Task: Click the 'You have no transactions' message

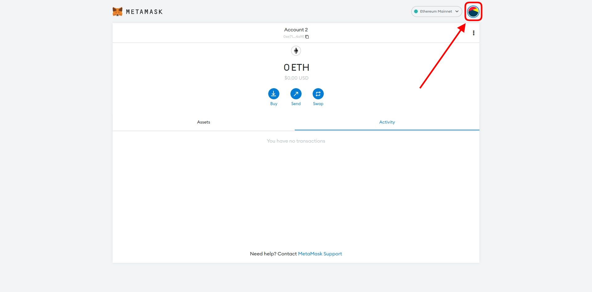Action: pyautogui.click(x=296, y=141)
